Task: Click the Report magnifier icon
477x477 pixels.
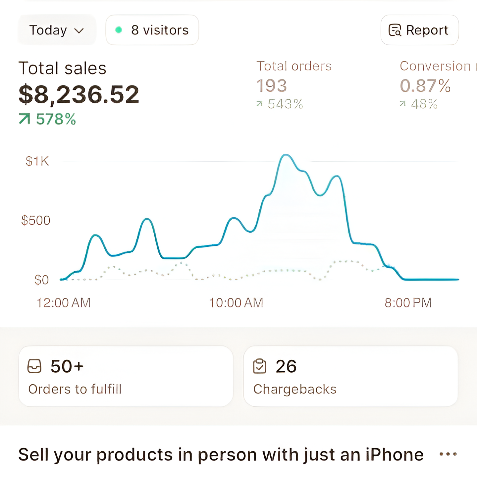Action: 395,30
